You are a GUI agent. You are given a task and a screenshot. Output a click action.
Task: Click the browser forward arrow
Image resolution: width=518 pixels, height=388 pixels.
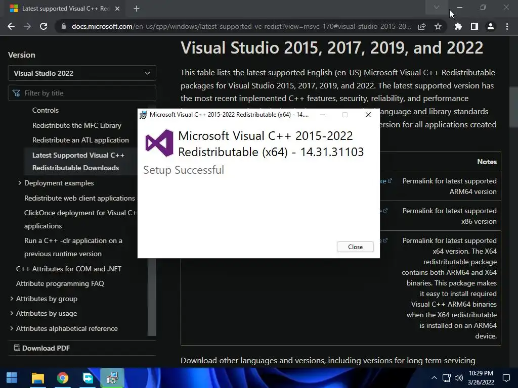click(x=27, y=26)
